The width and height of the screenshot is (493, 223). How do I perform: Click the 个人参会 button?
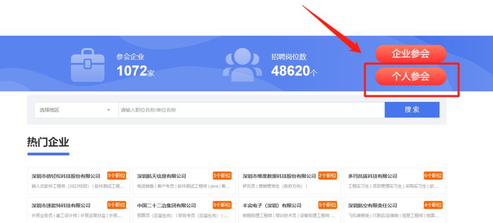tap(410, 76)
